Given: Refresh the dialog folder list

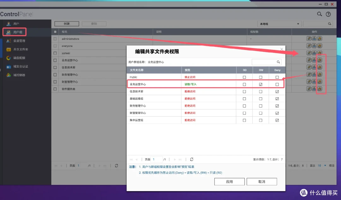Looking at the screenshot, I should (x=192, y=159).
